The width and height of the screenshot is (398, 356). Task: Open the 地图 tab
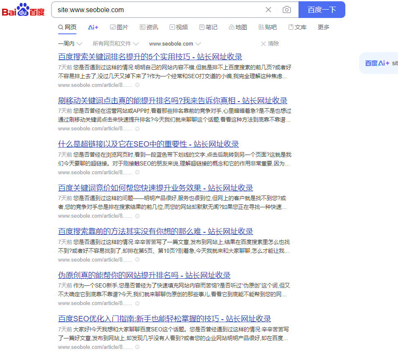pos(238,27)
